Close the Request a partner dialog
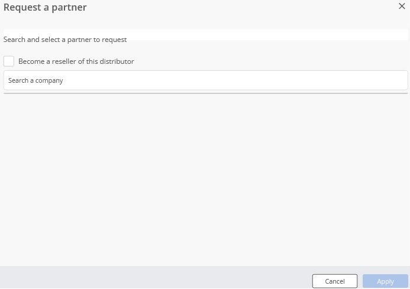Image resolution: width=410 pixels, height=289 pixels. (x=402, y=6)
